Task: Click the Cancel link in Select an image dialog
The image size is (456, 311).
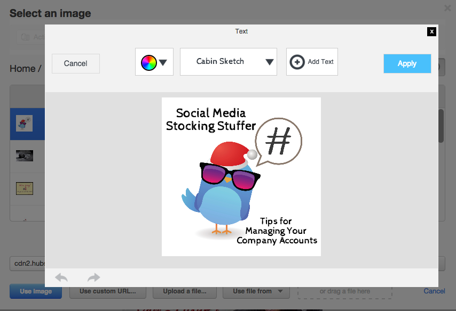Action: 434,291
